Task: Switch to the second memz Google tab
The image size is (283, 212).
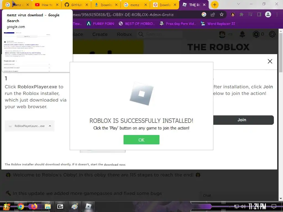Action: pos(135,5)
